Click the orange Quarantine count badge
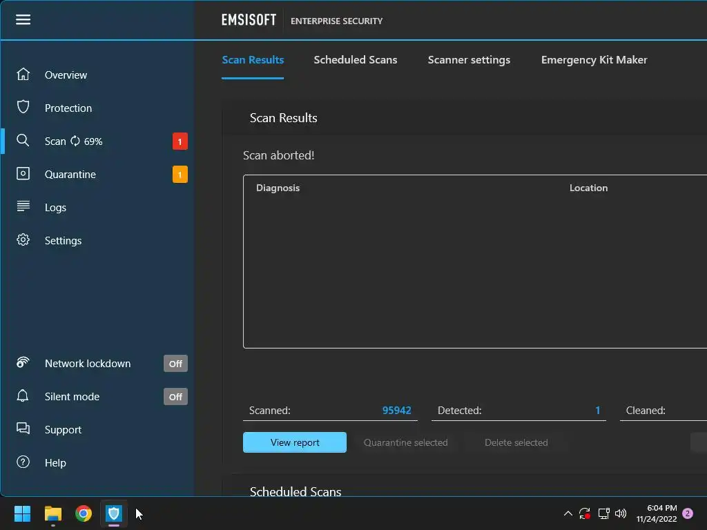The height and width of the screenshot is (530, 707). (x=180, y=175)
